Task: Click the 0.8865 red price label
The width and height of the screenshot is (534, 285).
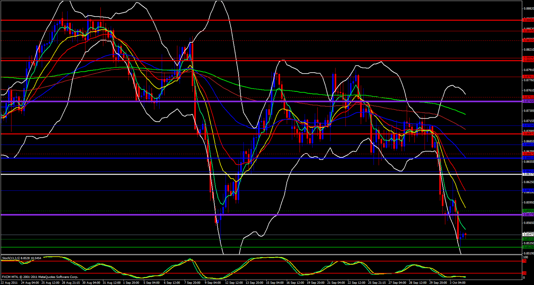Action: click(528, 20)
